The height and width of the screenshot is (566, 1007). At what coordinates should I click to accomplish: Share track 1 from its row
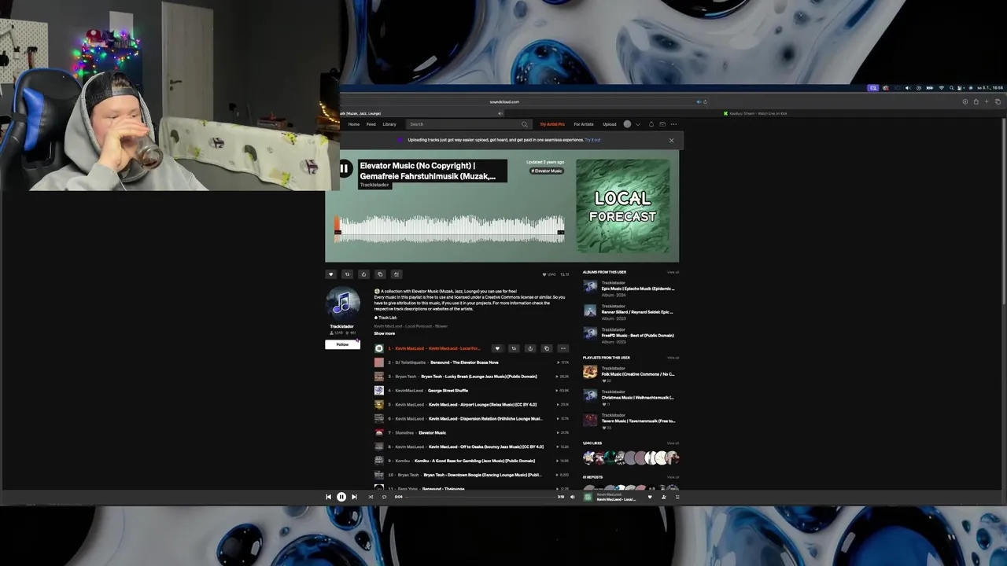coord(530,348)
